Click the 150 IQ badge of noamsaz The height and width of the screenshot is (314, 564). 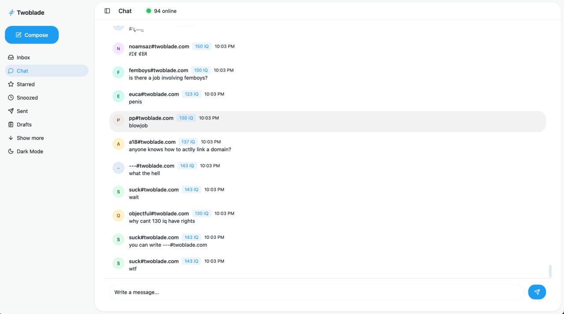[202, 46]
